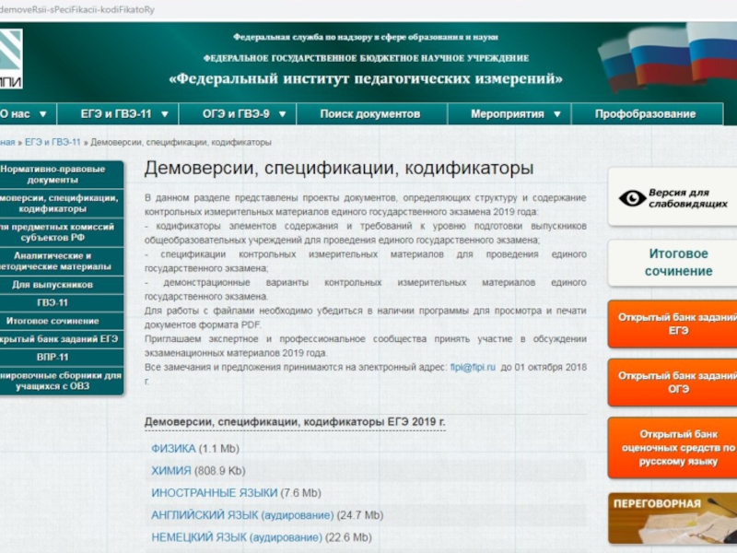Click the eye icon for visually impaired version
Screen dimensions: 737x553
coord(632,198)
